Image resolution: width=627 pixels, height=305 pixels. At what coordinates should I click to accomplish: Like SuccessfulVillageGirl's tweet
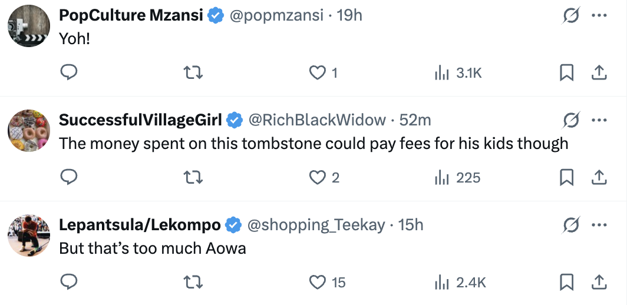[x=318, y=177]
